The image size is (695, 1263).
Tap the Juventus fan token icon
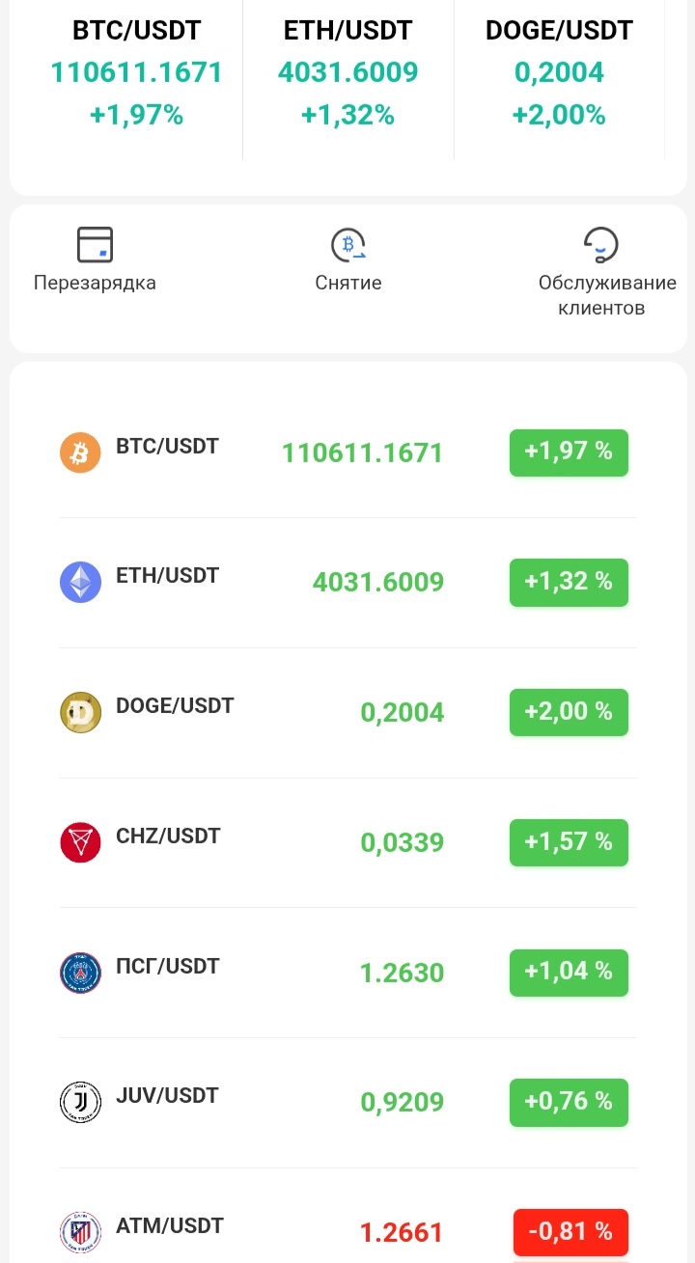click(x=80, y=1102)
